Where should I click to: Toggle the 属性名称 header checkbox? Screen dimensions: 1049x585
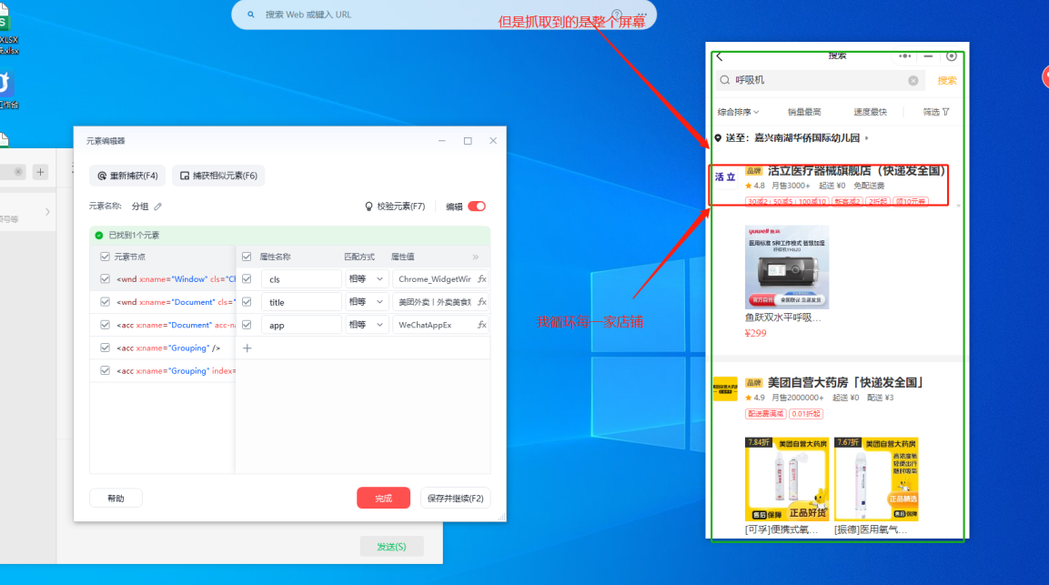[247, 257]
